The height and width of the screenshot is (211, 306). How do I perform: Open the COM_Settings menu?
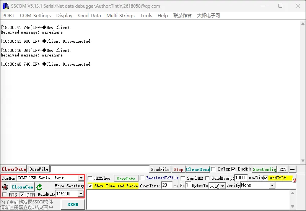35,16
